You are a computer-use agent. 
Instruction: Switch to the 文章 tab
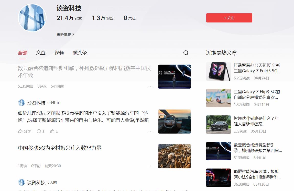pyautogui.click(x=41, y=53)
